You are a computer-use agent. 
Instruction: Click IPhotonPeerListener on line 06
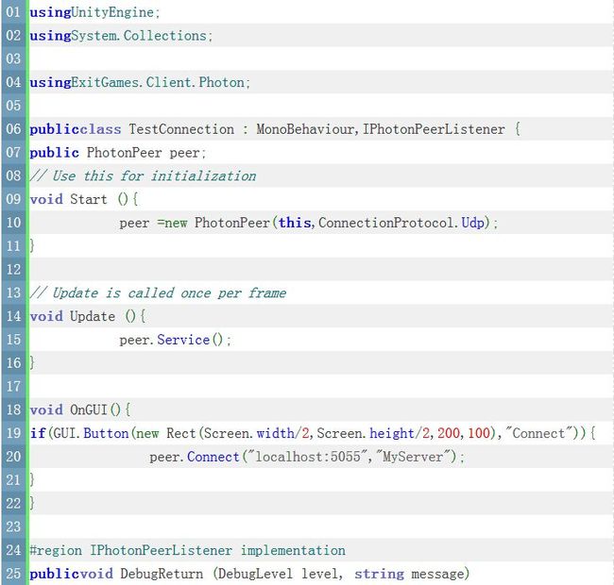point(434,129)
